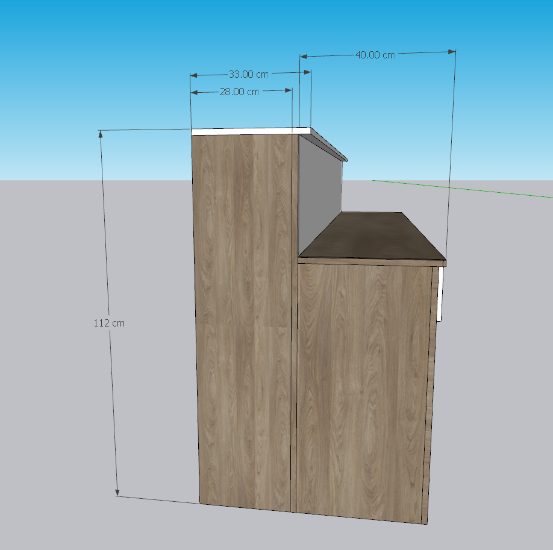The height and width of the screenshot is (550, 553).
Task: Click the 112 cm height dimension text
Action: (x=109, y=323)
